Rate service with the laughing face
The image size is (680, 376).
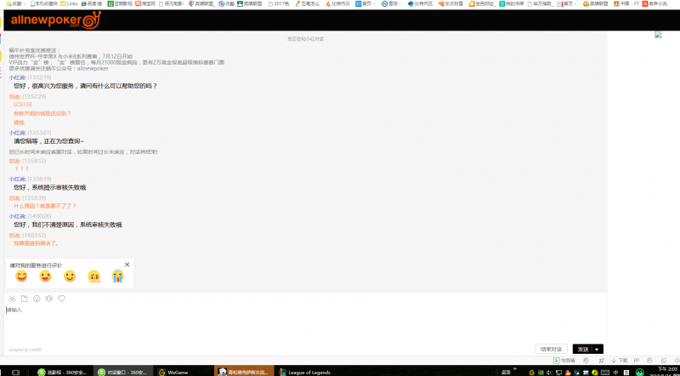(x=22, y=276)
